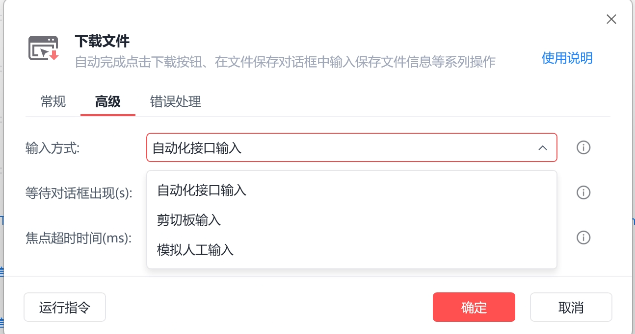Viewport: 635px width, 334px height.
Task: Click the 取消 button
Action: tap(571, 307)
